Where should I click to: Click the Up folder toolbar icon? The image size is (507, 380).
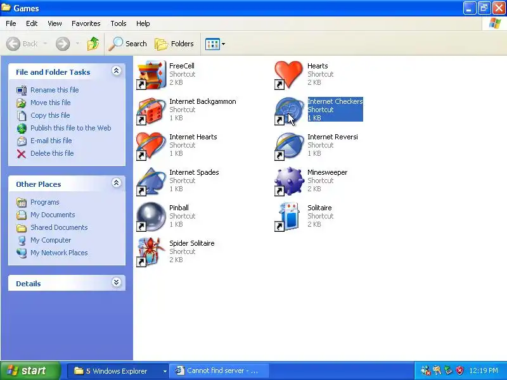93,44
